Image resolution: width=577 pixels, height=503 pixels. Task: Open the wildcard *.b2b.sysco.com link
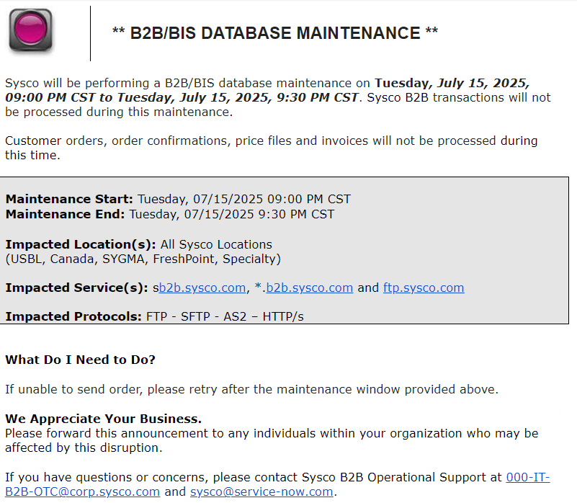pyautogui.click(x=309, y=288)
